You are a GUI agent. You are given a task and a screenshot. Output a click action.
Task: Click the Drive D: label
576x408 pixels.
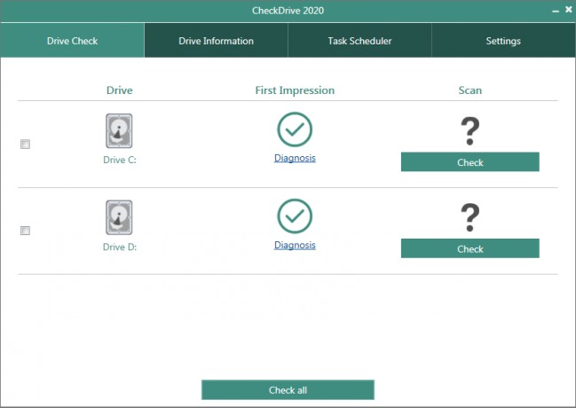point(120,247)
